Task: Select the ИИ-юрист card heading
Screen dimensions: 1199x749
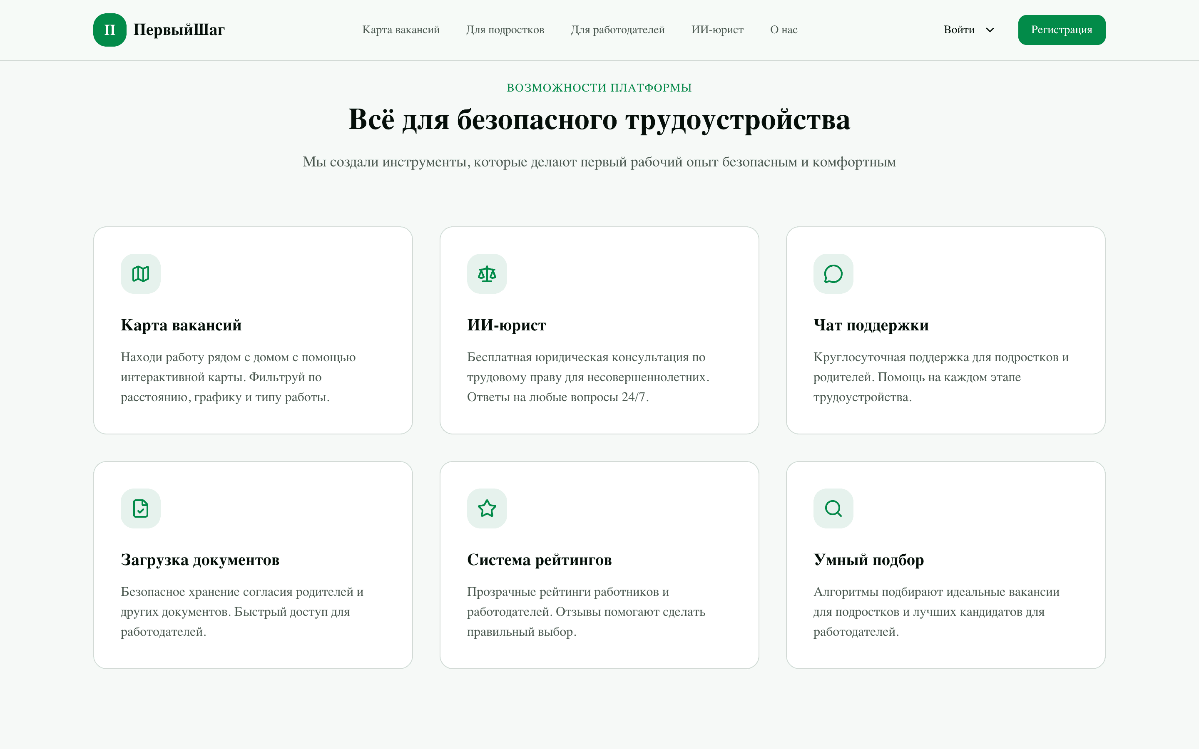Action: pyautogui.click(x=506, y=325)
